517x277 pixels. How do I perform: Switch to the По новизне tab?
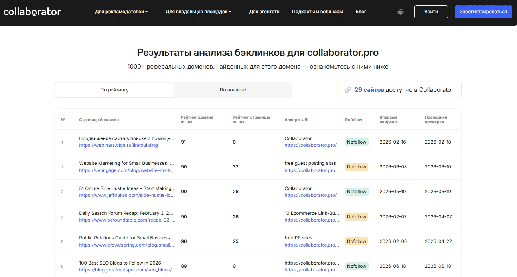[x=233, y=90]
